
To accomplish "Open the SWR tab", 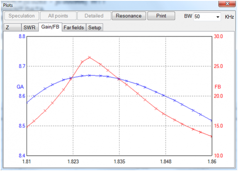I will 29,27.
